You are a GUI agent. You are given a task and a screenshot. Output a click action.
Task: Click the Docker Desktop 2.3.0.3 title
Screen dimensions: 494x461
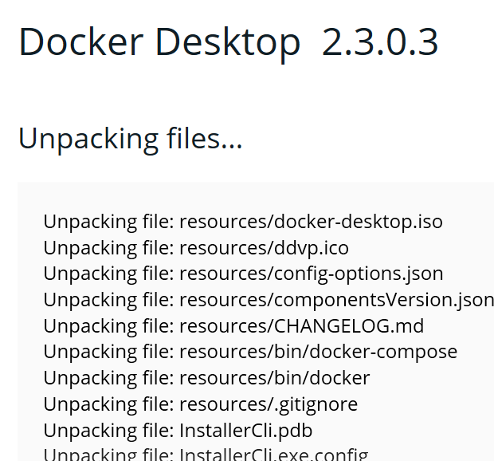tap(229, 42)
